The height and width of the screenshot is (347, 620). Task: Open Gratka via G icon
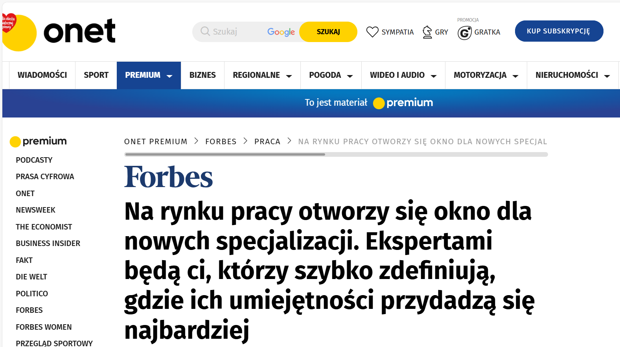click(464, 33)
